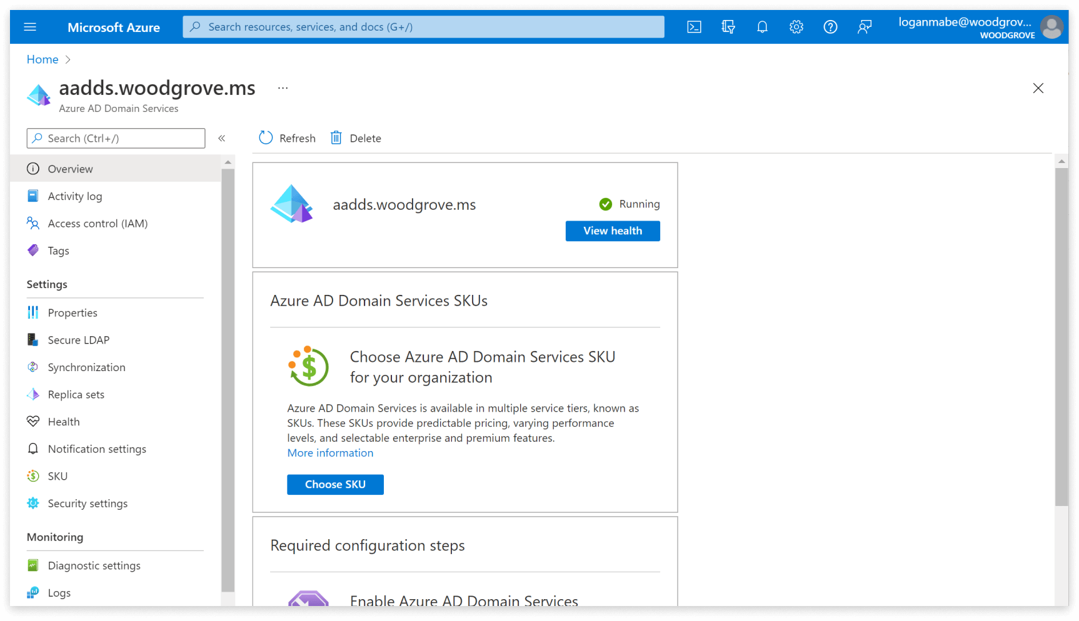Click the Choose SKU button
Image resolution: width=1079 pixels, height=621 pixels.
335,484
